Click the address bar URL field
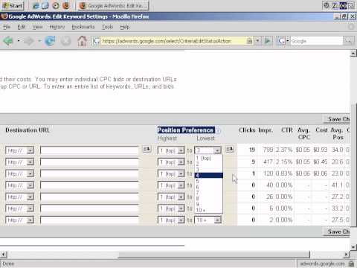The height and width of the screenshot is (268, 357). 173,41
